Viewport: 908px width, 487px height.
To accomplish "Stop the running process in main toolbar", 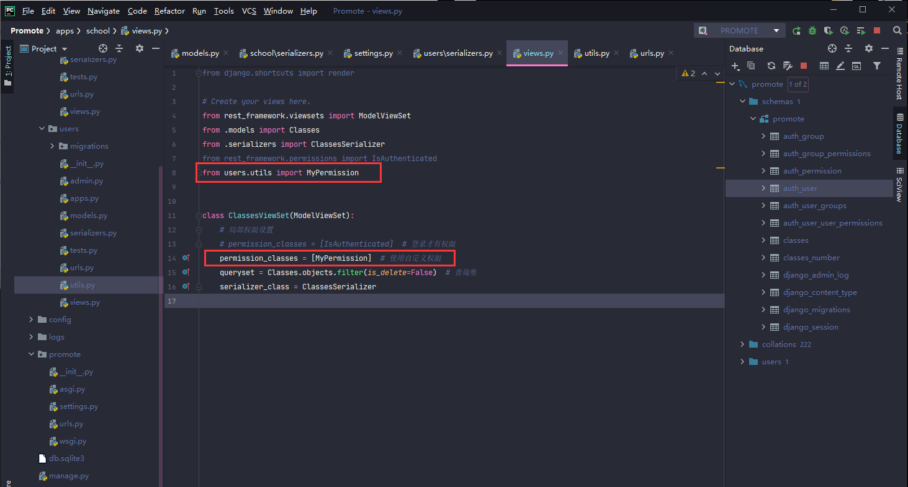I will (877, 30).
